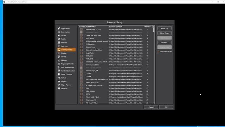Click the scenery list scrollbar thumb
Screen dimensions: 225x127
(x=154, y=30)
